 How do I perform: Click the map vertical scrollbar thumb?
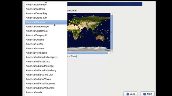[x=112, y=32]
